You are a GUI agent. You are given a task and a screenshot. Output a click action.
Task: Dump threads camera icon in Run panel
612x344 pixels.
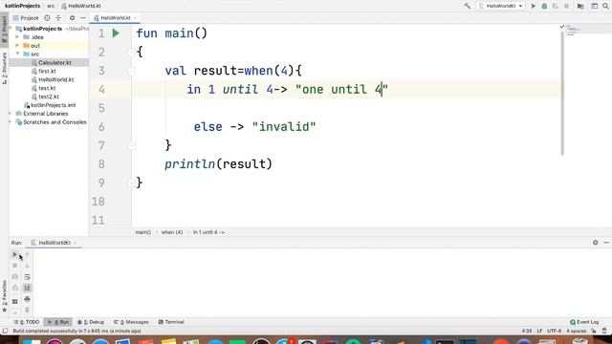click(15, 276)
